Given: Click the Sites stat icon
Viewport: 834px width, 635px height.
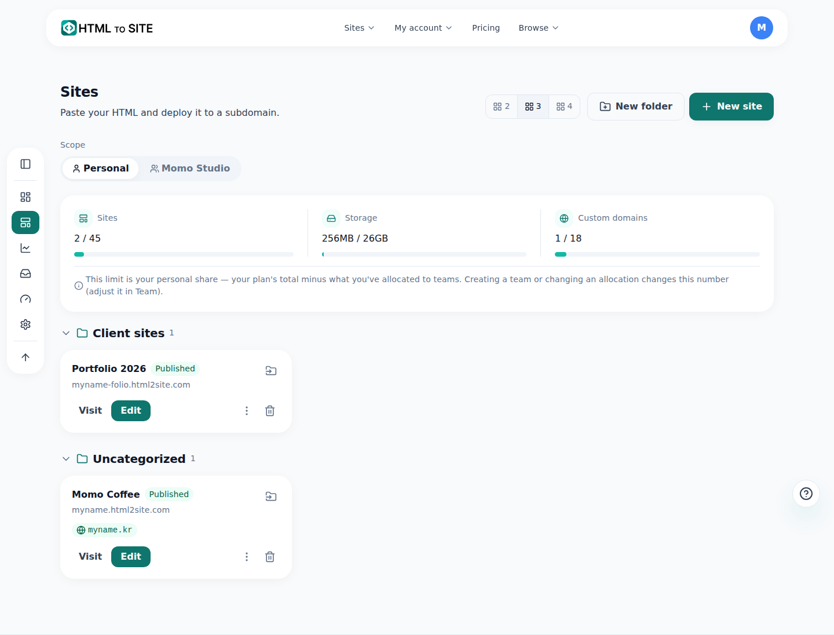Looking at the screenshot, I should pos(83,218).
